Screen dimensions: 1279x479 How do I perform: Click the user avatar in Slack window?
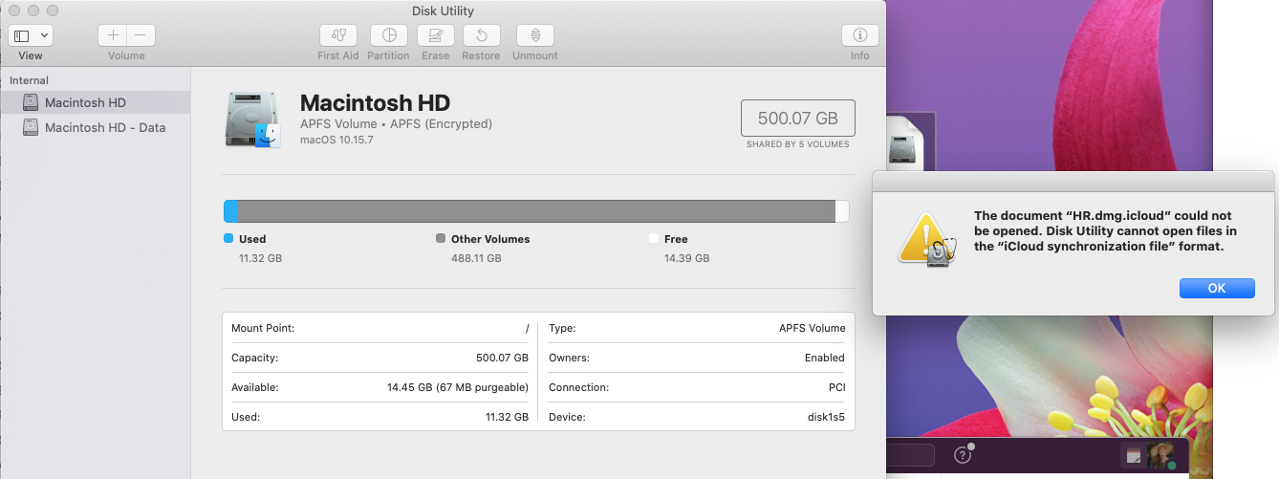pos(1161,457)
